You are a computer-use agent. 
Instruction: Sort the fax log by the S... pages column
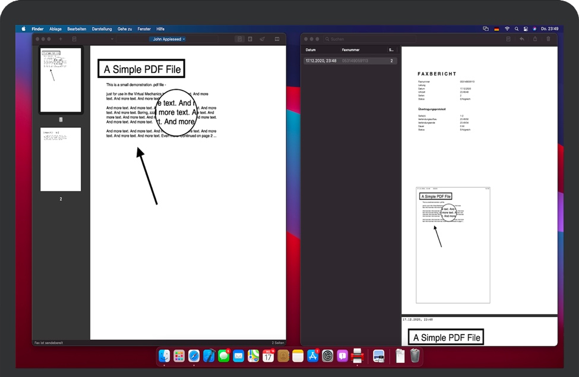(x=392, y=50)
